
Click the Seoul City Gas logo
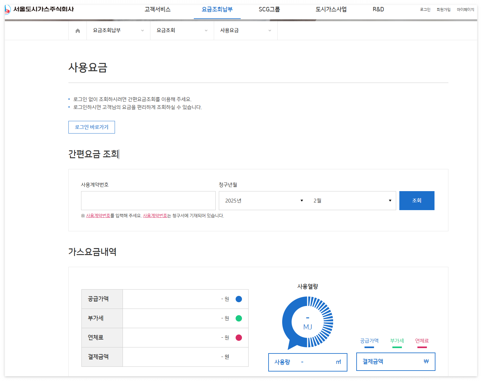pos(39,9)
